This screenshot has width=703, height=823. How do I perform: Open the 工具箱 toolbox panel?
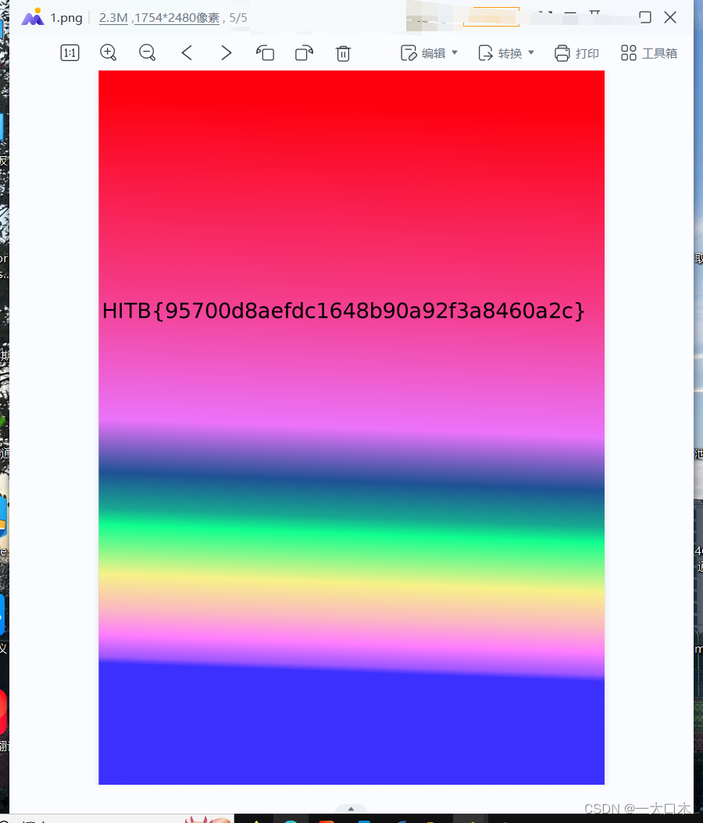pyautogui.click(x=648, y=53)
